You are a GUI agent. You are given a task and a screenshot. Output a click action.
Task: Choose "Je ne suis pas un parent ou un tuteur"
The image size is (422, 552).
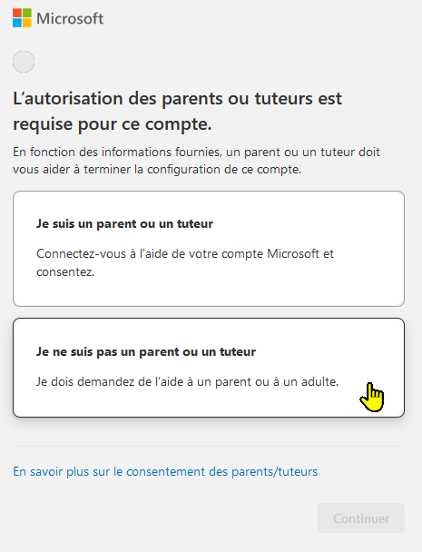(x=209, y=368)
